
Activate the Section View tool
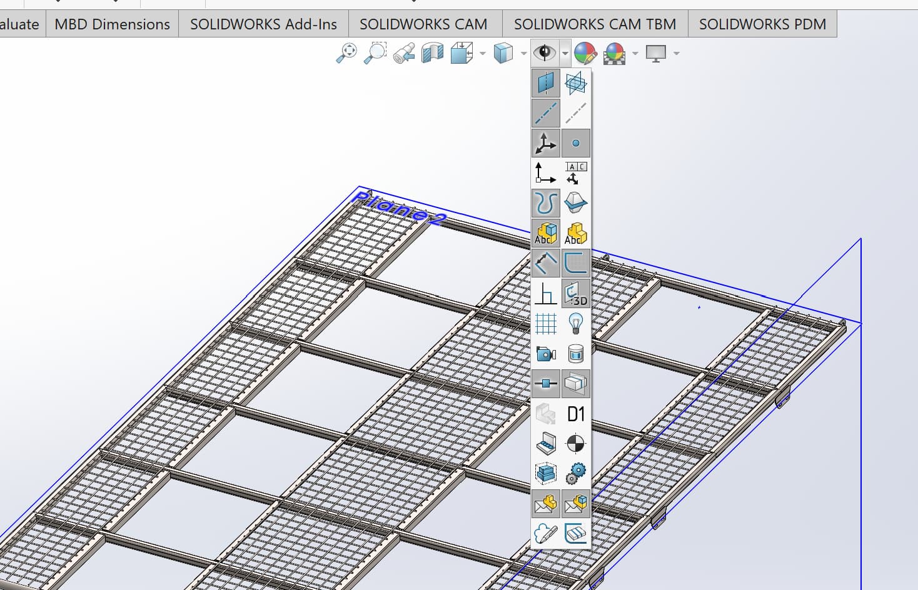(432, 53)
